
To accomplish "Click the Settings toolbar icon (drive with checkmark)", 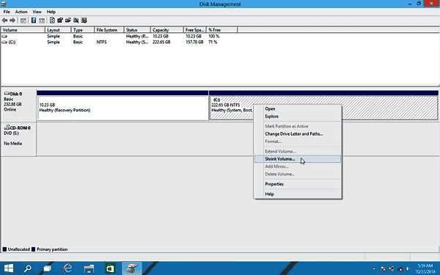I will [x=60, y=21].
